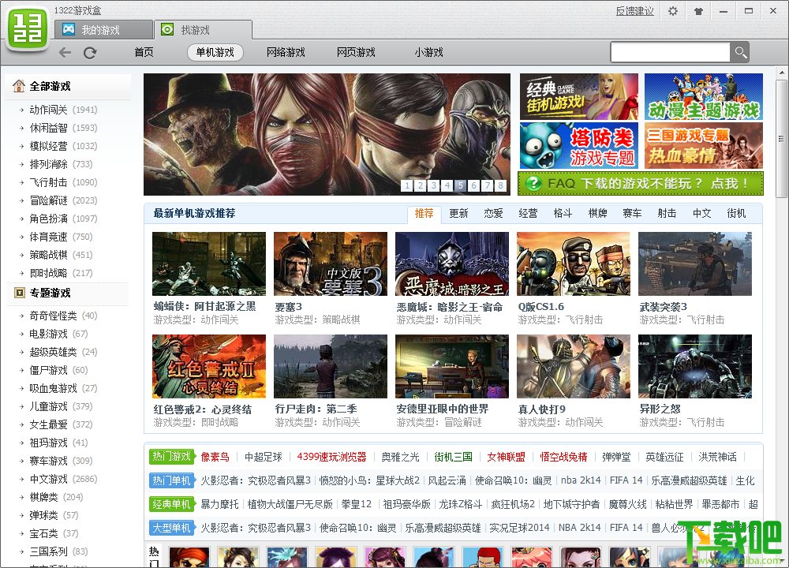Open the 真人快打9 thumbnail
Viewport: 789px width, 568px height.
point(574,366)
